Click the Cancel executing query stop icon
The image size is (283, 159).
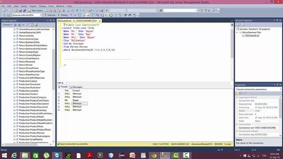[71, 15]
